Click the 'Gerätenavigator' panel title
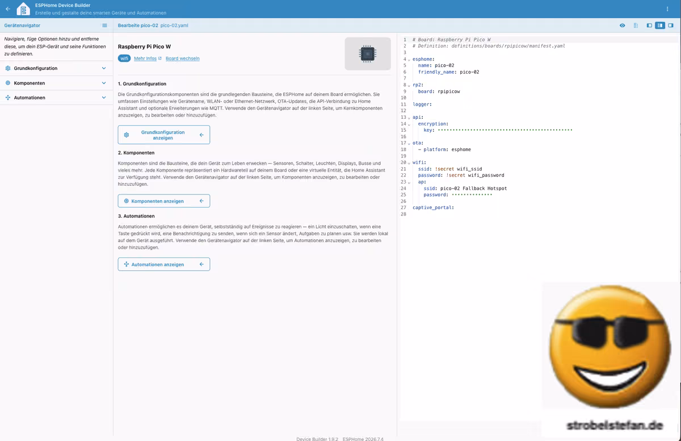This screenshot has width=681, height=441. 22,26
